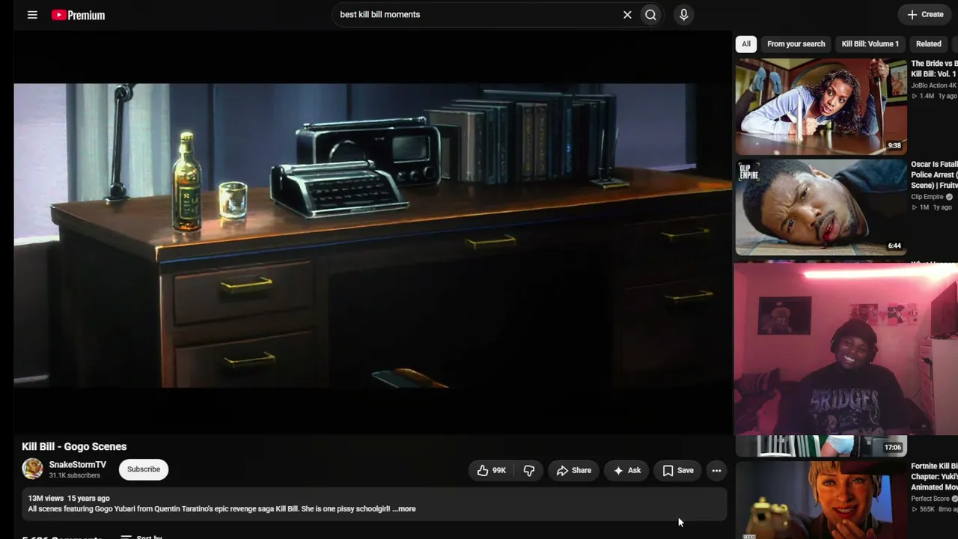Screen dimensions: 958x539
Task: Click the 'Oscar Is Fatal' video title
Action: (934, 174)
